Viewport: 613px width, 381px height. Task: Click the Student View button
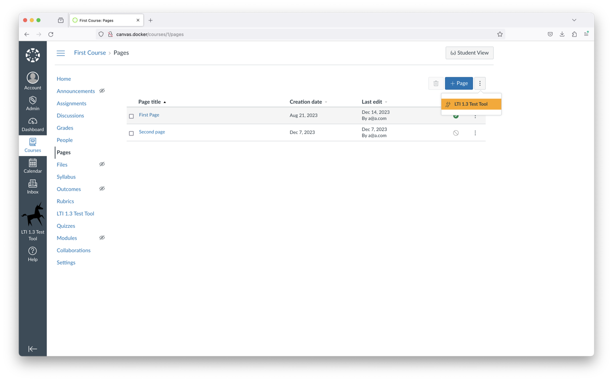coord(469,53)
